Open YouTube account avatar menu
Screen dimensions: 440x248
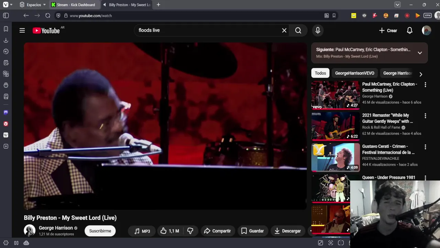coord(427,30)
